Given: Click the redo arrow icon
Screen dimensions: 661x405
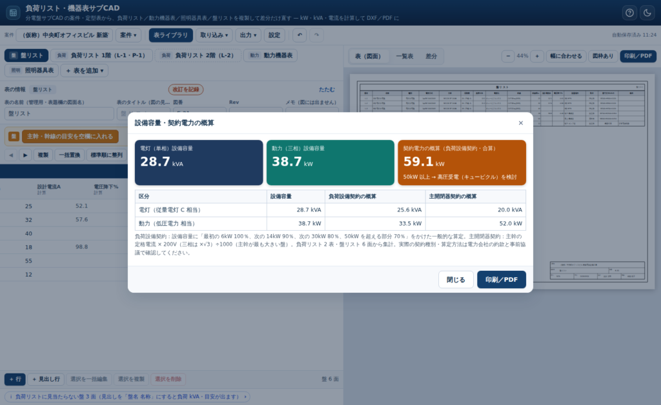Looking at the screenshot, I should click(x=316, y=35).
